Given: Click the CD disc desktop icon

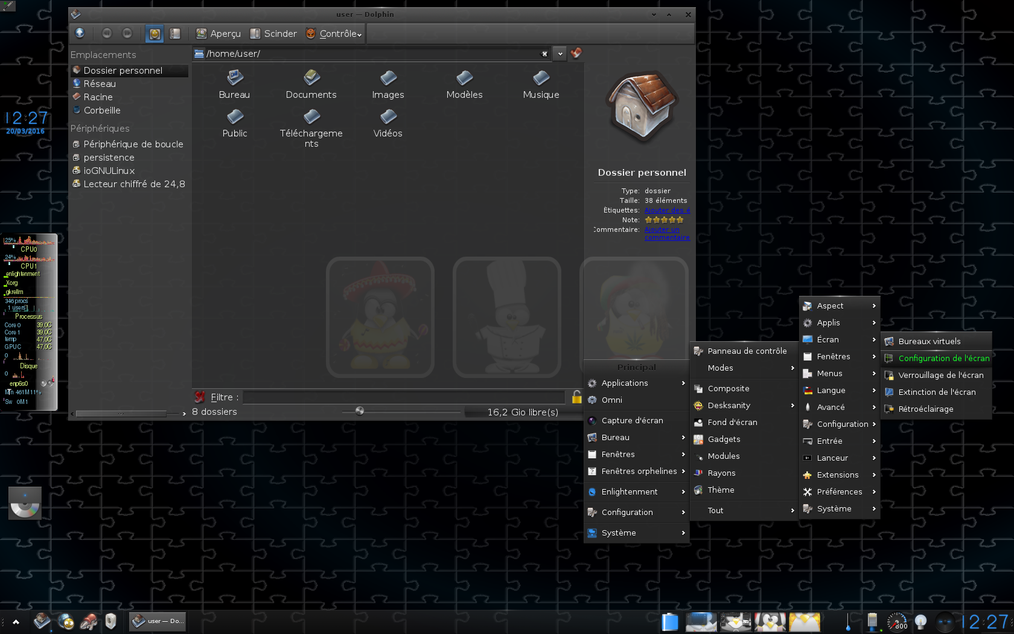Looking at the screenshot, I should pyautogui.click(x=25, y=504).
